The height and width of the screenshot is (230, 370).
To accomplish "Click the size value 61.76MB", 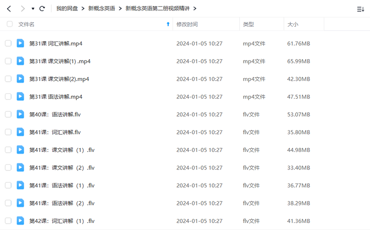I will [x=298, y=43].
